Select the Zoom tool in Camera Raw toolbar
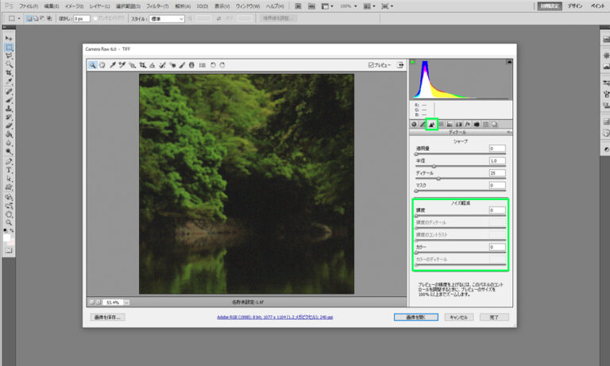Image resolution: width=610 pixels, height=366 pixels. tap(93, 65)
